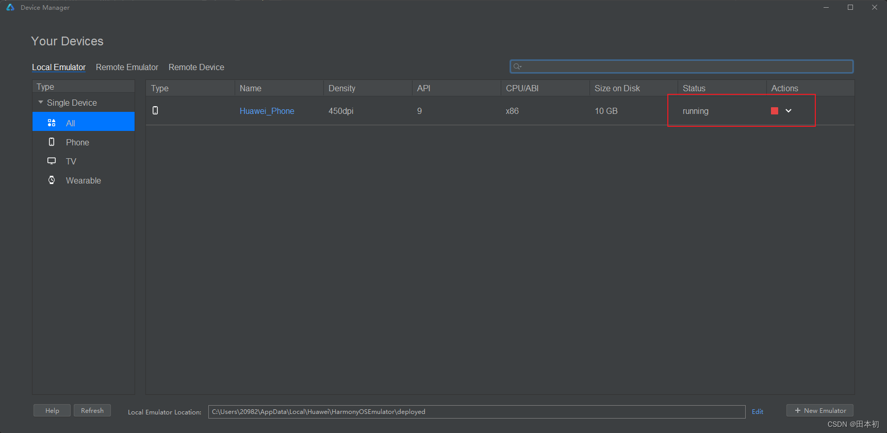
Task: Click the Status column header
Action: (722, 88)
